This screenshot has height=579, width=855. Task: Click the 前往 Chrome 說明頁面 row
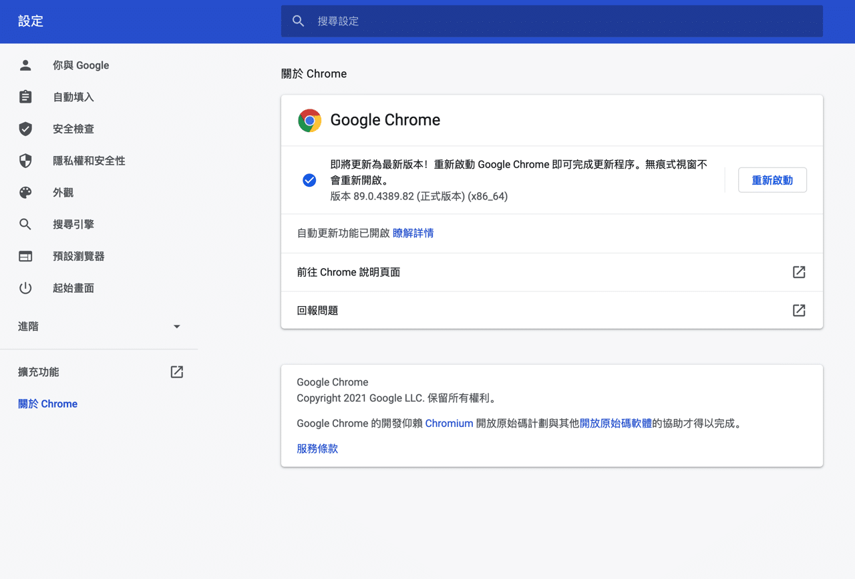(x=552, y=272)
